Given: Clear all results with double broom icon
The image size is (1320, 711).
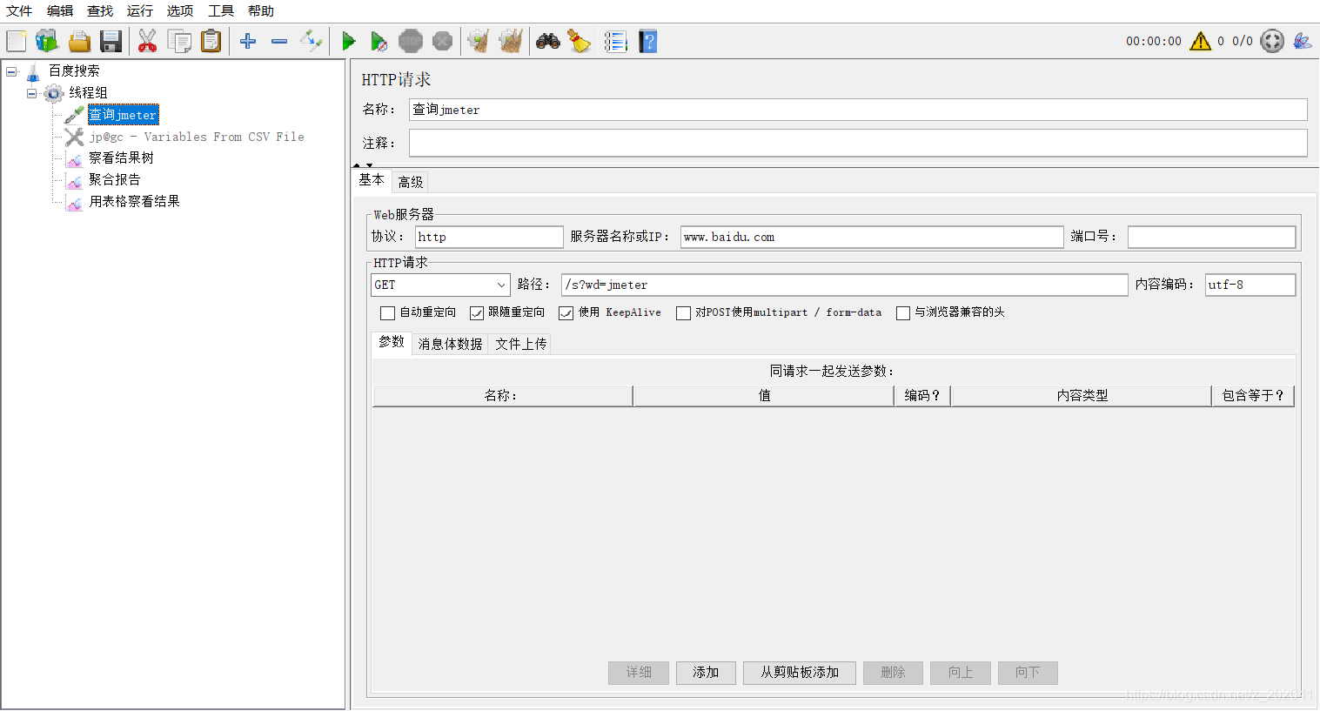Looking at the screenshot, I should click(x=511, y=41).
